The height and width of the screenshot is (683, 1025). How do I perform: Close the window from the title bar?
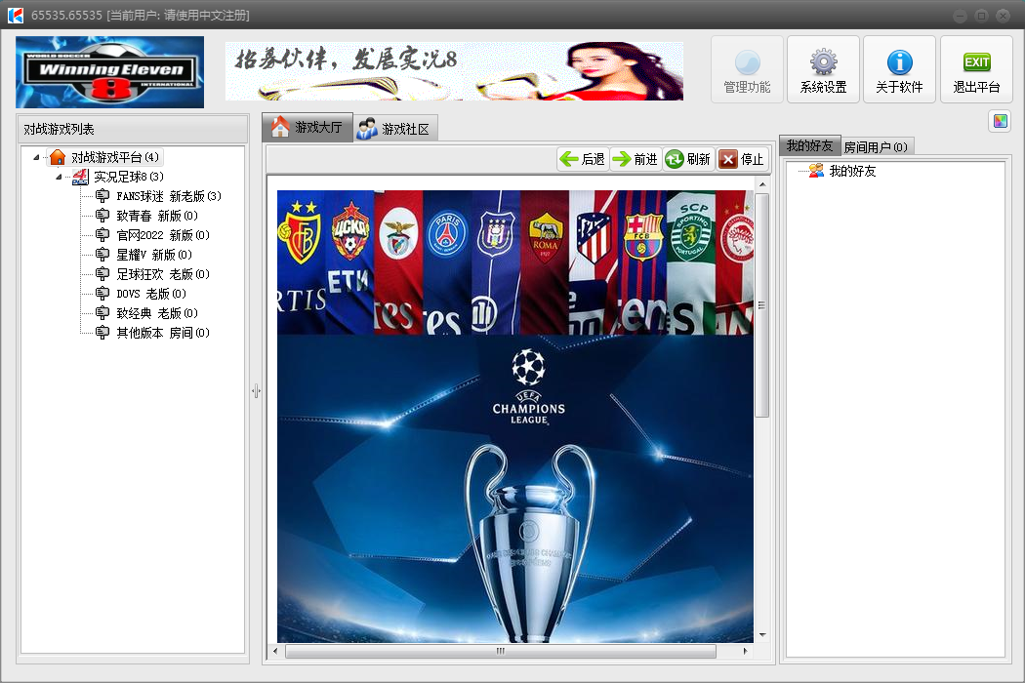tap(1003, 16)
